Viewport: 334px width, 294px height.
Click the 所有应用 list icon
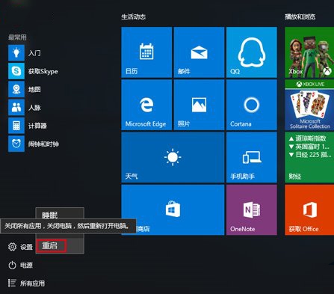click(x=12, y=283)
